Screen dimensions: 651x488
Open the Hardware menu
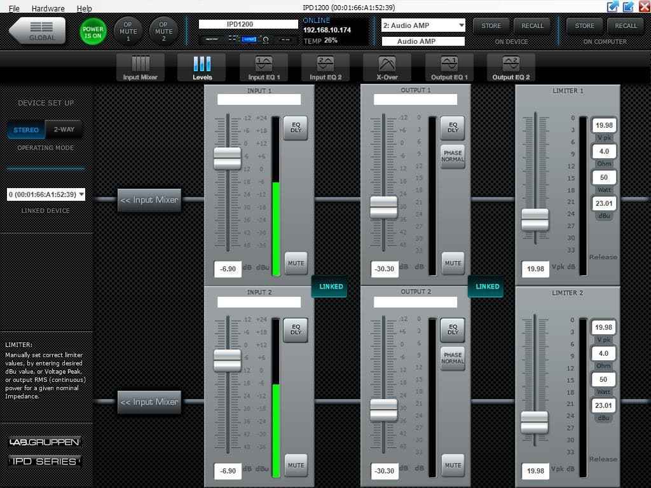click(48, 8)
